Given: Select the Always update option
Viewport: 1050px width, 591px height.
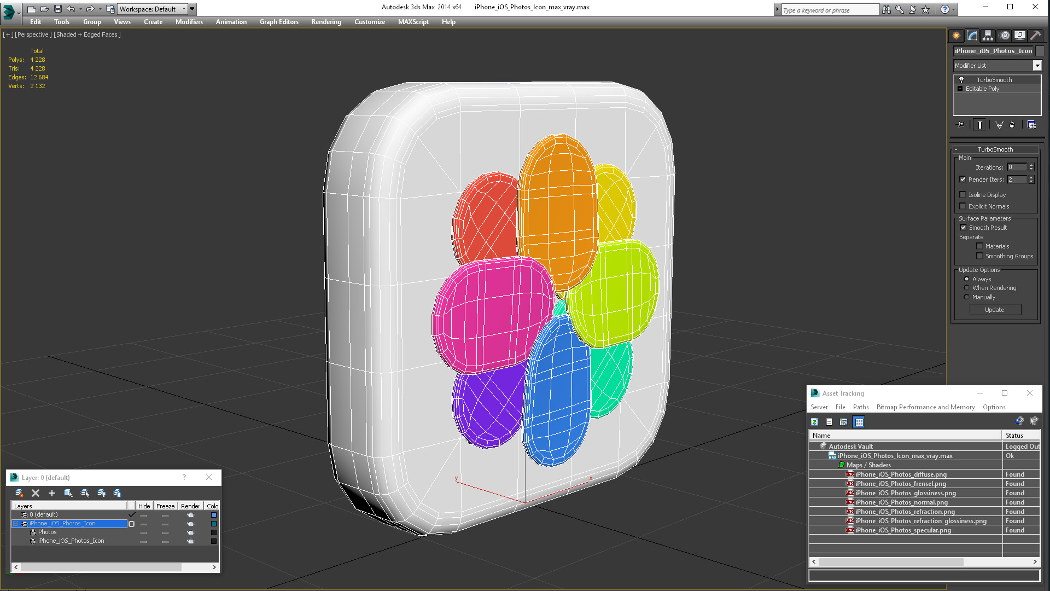Looking at the screenshot, I should point(966,279).
